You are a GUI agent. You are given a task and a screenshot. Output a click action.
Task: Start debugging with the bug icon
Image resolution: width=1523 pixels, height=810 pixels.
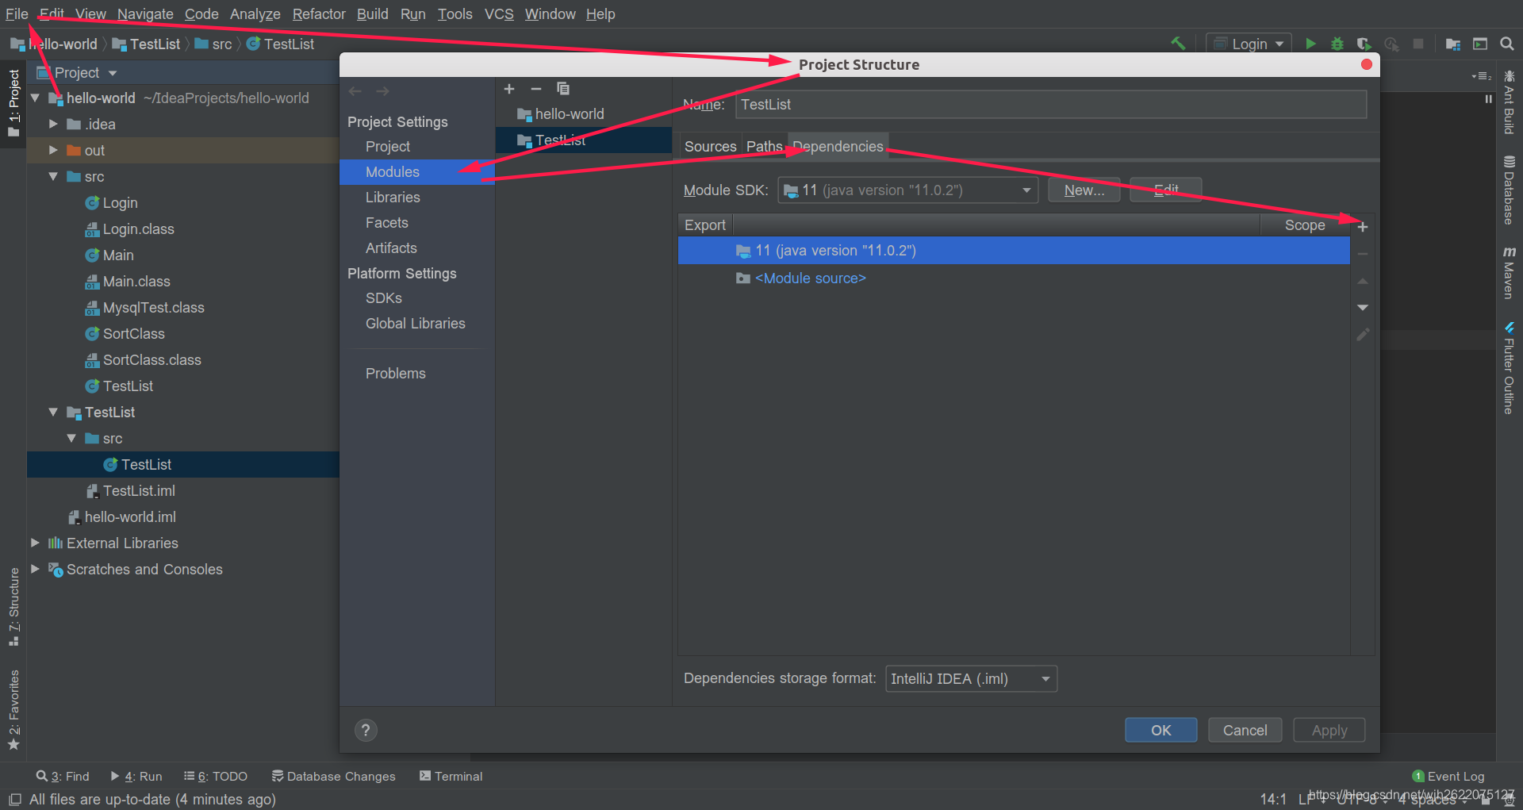(1337, 44)
